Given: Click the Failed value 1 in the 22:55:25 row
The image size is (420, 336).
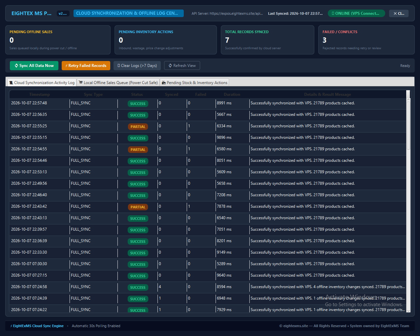Looking at the screenshot, I should 189,126.
